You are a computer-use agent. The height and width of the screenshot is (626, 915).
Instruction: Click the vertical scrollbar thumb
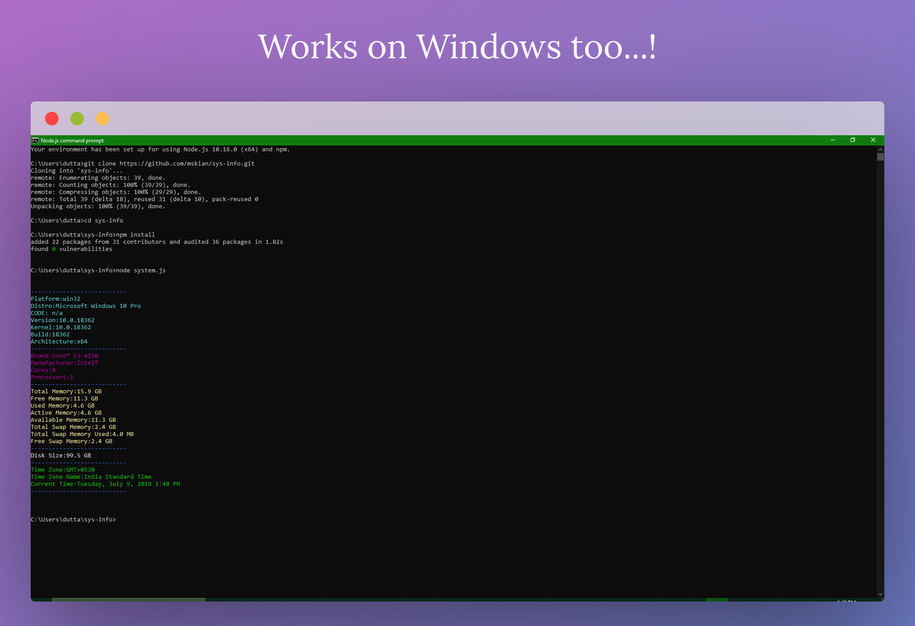tap(880, 157)
